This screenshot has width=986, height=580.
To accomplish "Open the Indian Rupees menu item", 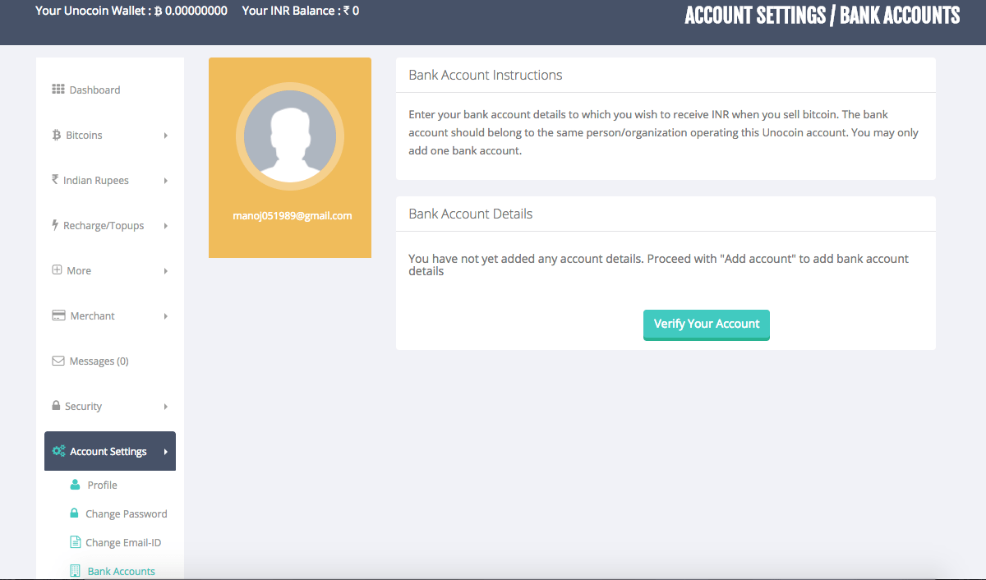I will pos(110,180).
